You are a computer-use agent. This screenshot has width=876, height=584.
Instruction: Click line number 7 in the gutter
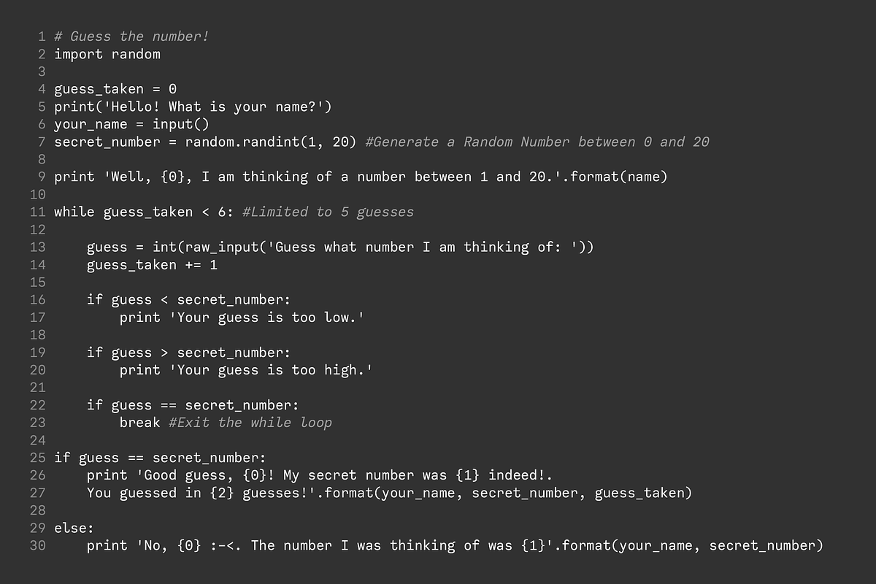click(x=42, y=142)
